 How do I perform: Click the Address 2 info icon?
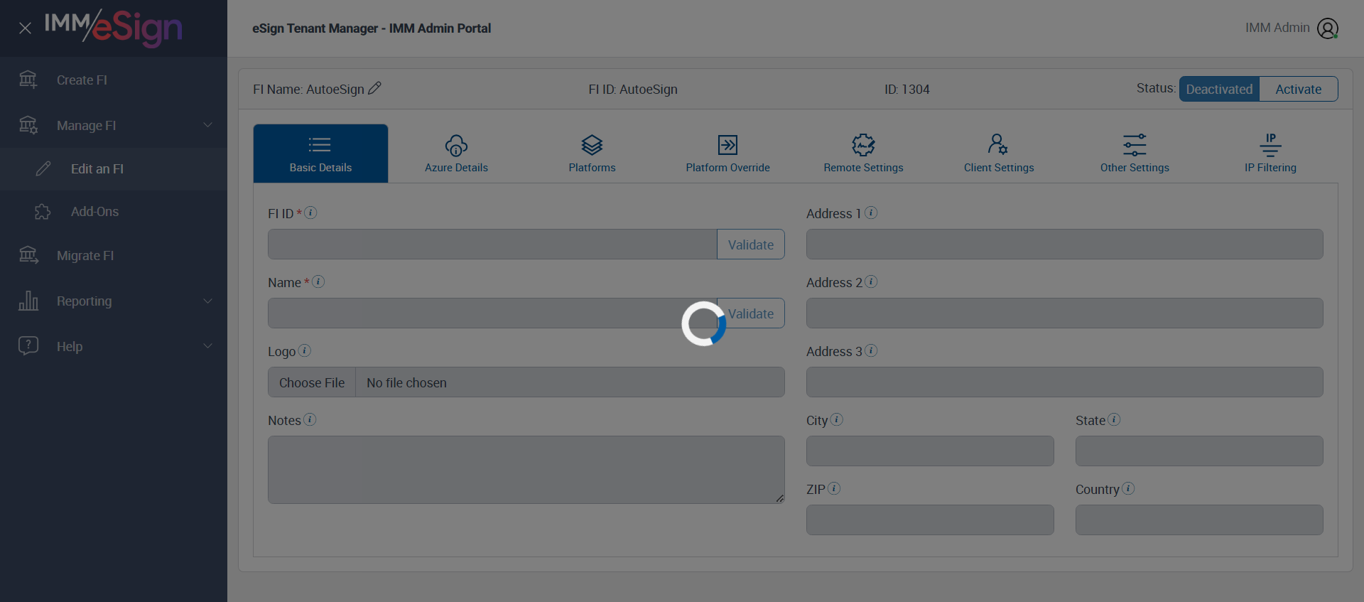[871, 281]
